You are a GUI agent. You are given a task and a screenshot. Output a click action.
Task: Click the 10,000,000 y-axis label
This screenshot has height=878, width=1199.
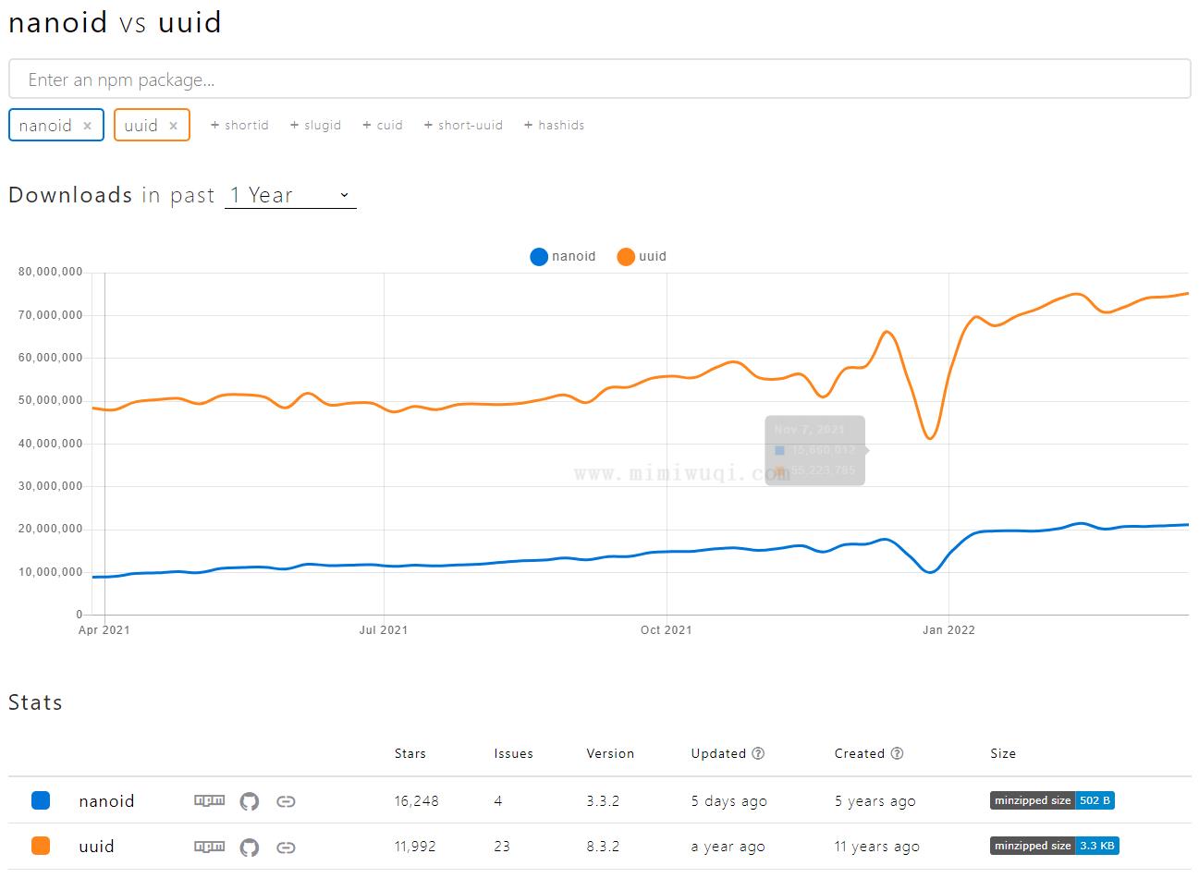click(x=51, y=572)
